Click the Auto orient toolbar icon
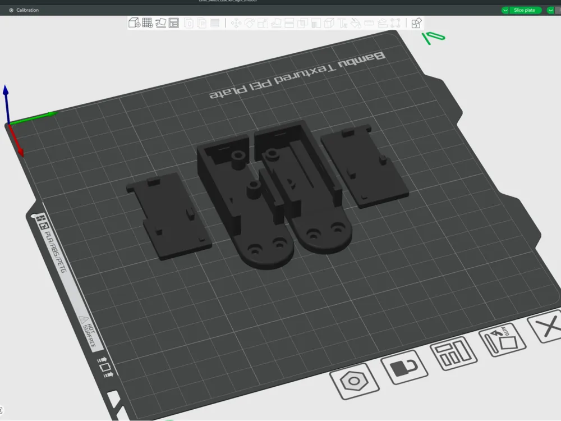 click(160, 23)
